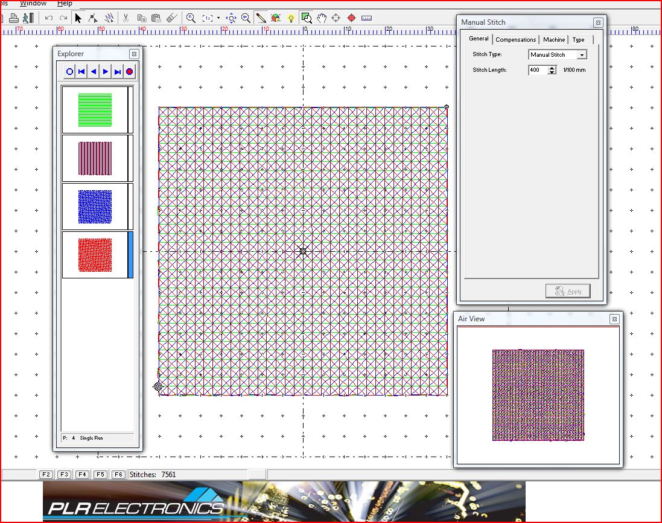Select the stitch edit zigzag tool
Screen dimensions: 662x523
coord(109,18)
